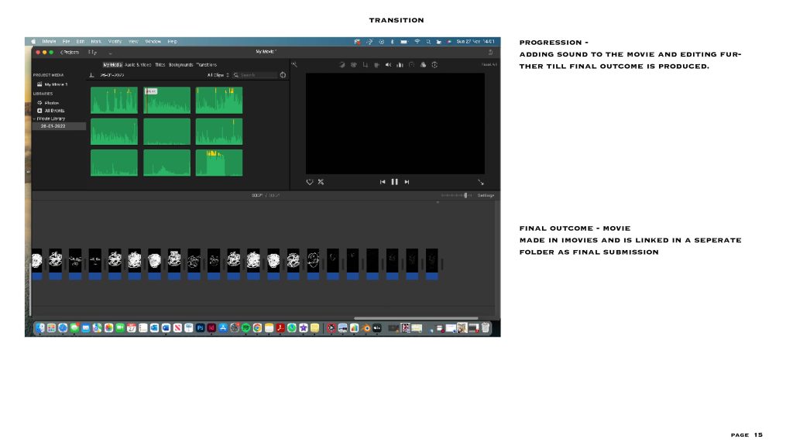The width and height of the screenshot is (793, 446).
Task: Select the audio clip showing skimmer label
Action: tap(167, 100)
